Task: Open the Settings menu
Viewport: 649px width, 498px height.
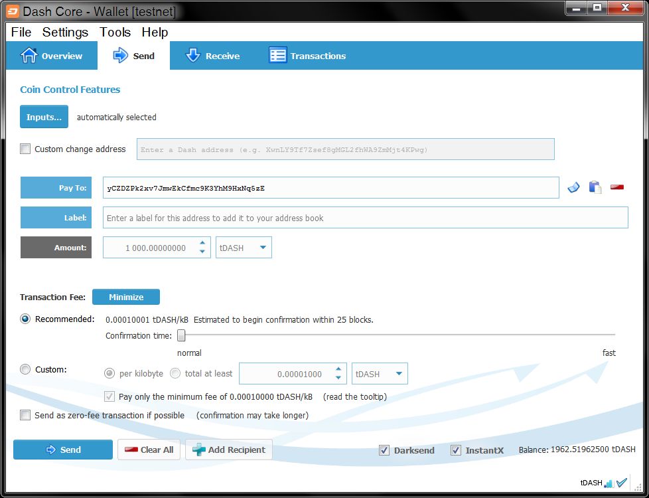Action: [x=66, y=33]
